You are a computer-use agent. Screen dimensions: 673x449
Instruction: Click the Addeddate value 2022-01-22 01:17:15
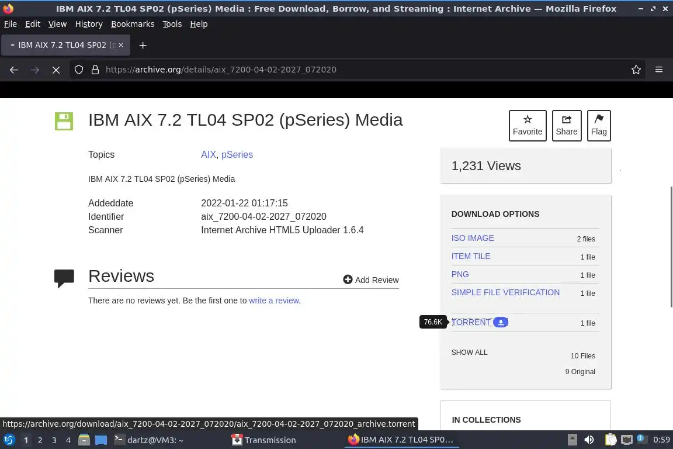244,203
